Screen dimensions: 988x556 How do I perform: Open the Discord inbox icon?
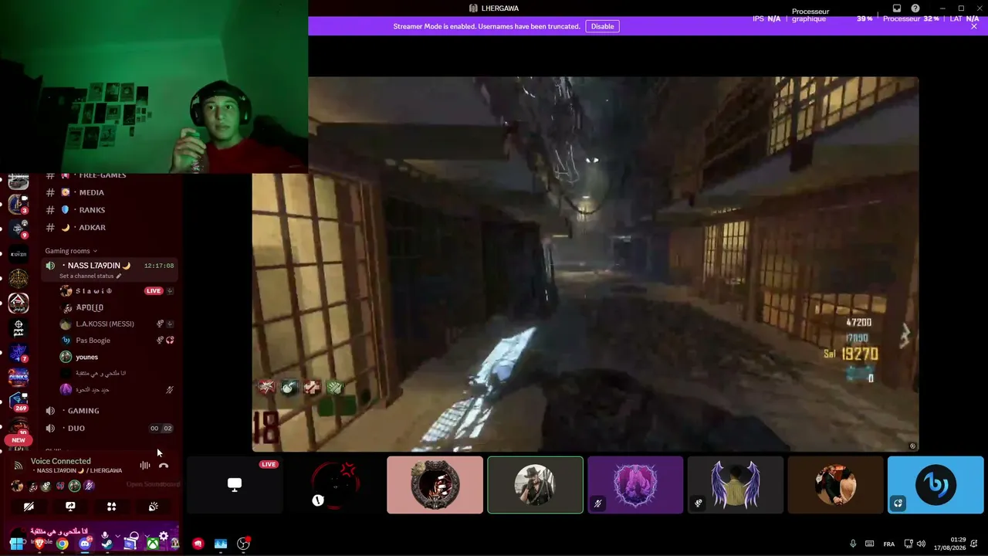point(897,8)
